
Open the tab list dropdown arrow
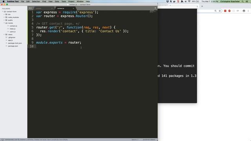tap(155, 8)
